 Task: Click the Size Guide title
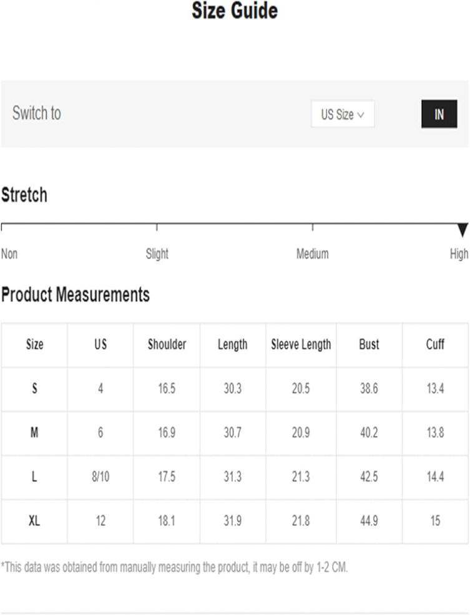235,11
